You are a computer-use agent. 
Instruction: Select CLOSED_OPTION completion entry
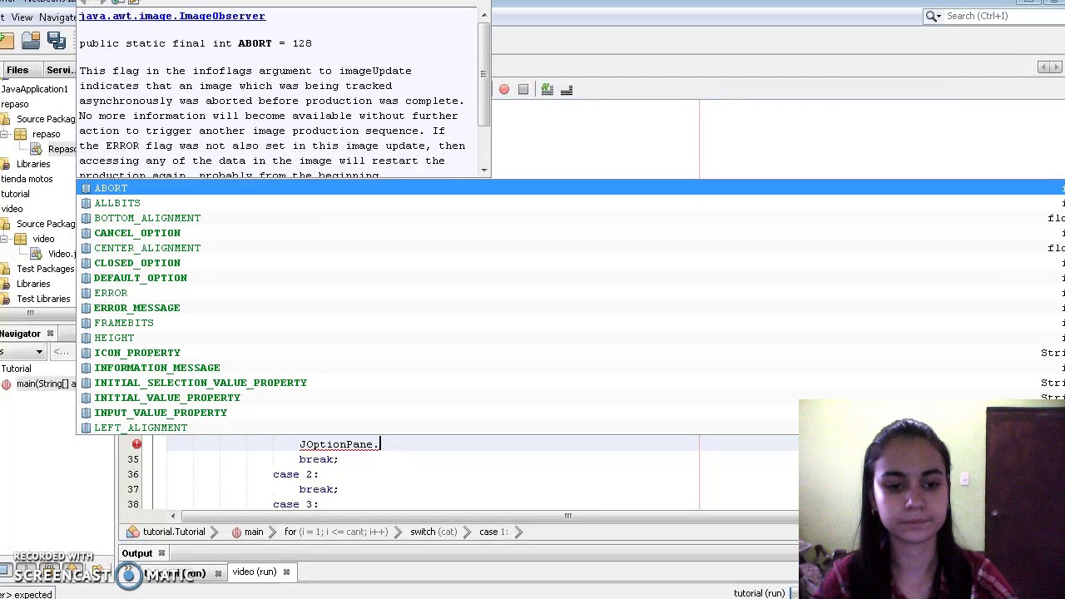coord(570,263)
